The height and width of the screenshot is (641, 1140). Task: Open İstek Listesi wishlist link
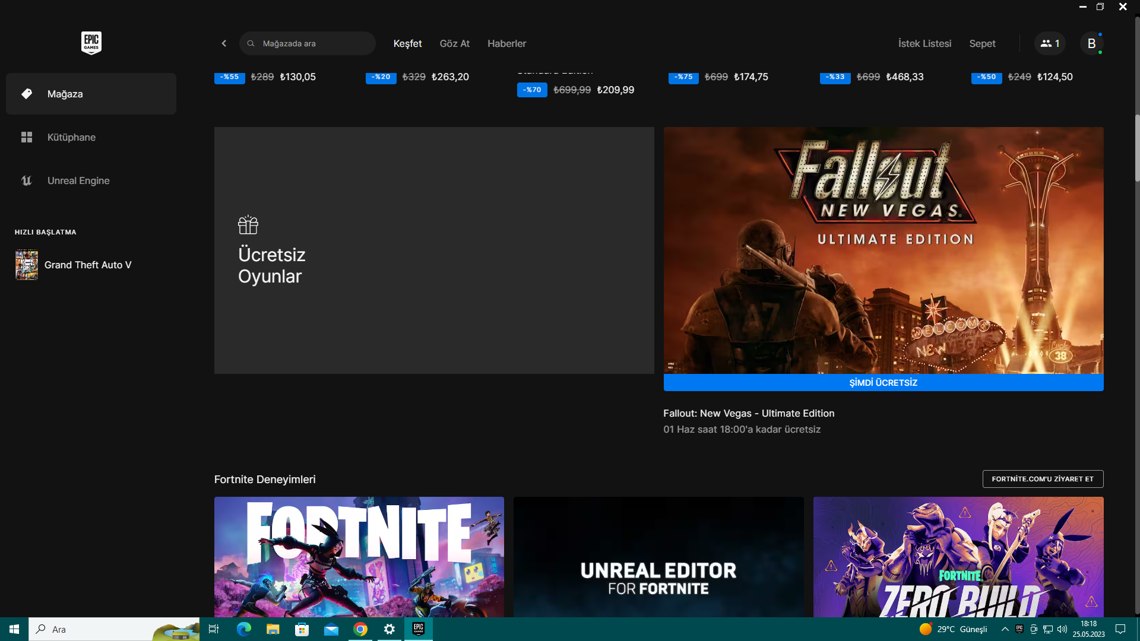(x=924, y=43)
